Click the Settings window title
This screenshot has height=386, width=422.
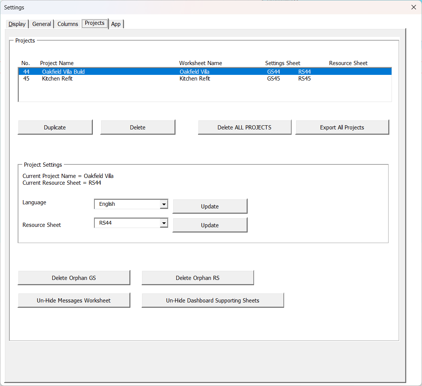tap(14, 8)
